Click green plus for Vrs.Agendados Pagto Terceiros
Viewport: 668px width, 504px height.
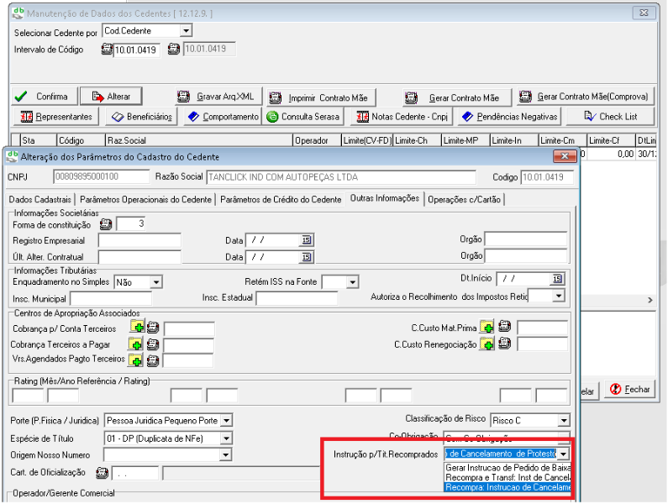coord(136,360)
